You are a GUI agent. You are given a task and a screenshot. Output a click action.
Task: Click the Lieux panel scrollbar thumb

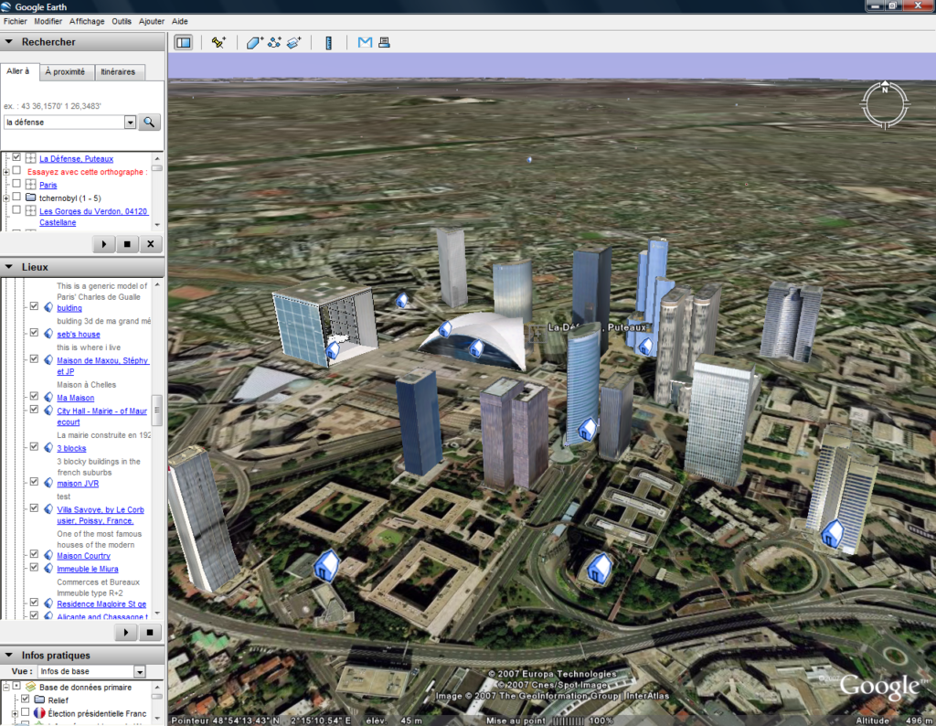pyautogui.click(x=157, y=411)
